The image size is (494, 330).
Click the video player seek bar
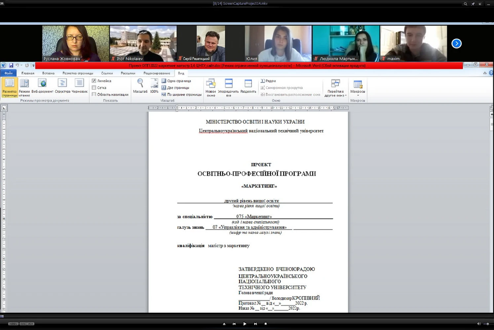[x=247, y=316]
